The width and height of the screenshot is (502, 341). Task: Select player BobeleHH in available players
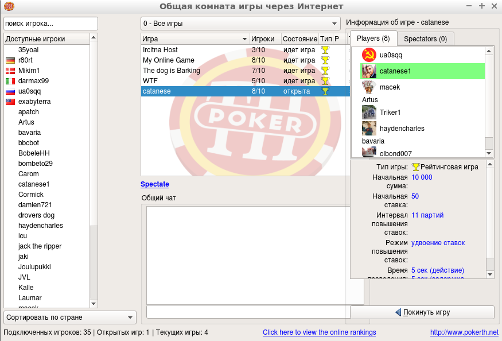46,153
